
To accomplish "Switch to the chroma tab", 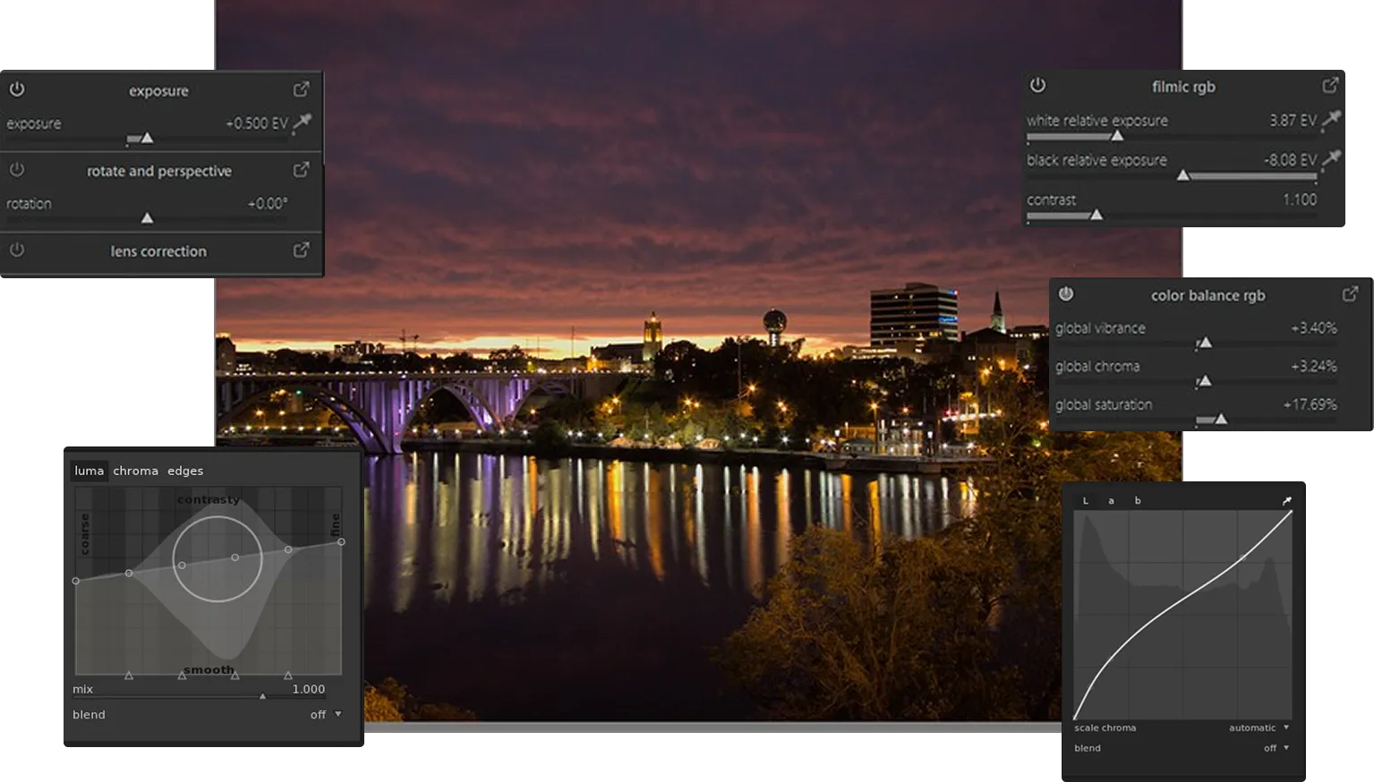I will click(x=135, y=471).
